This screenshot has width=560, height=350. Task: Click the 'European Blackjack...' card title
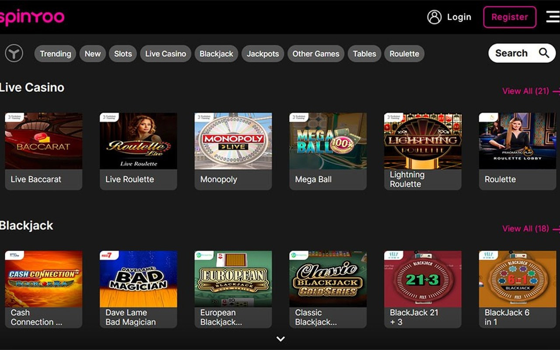point(221,317)
